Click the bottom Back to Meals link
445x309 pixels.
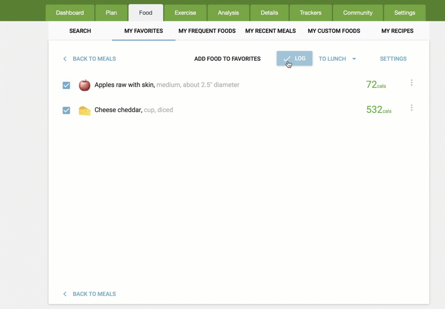[x=94, y=294]
